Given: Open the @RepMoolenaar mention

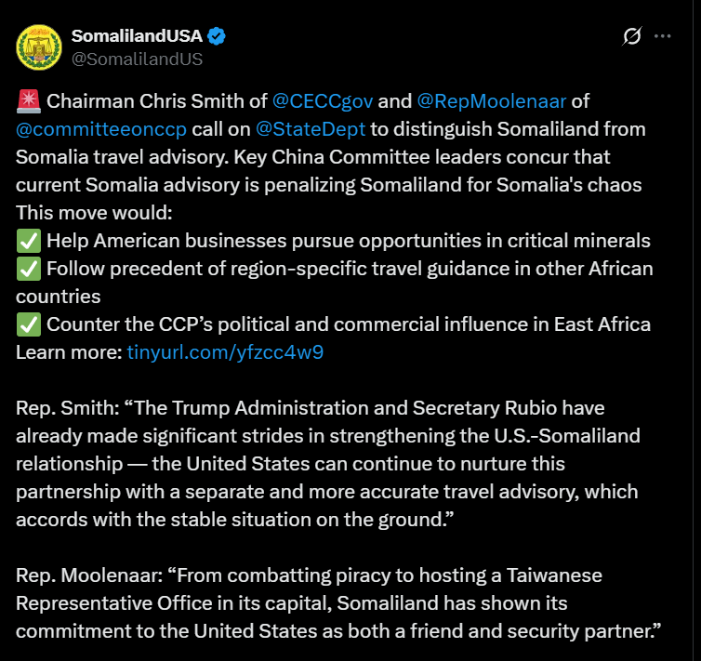Looking at the screenshot, I should coord(491,101).
